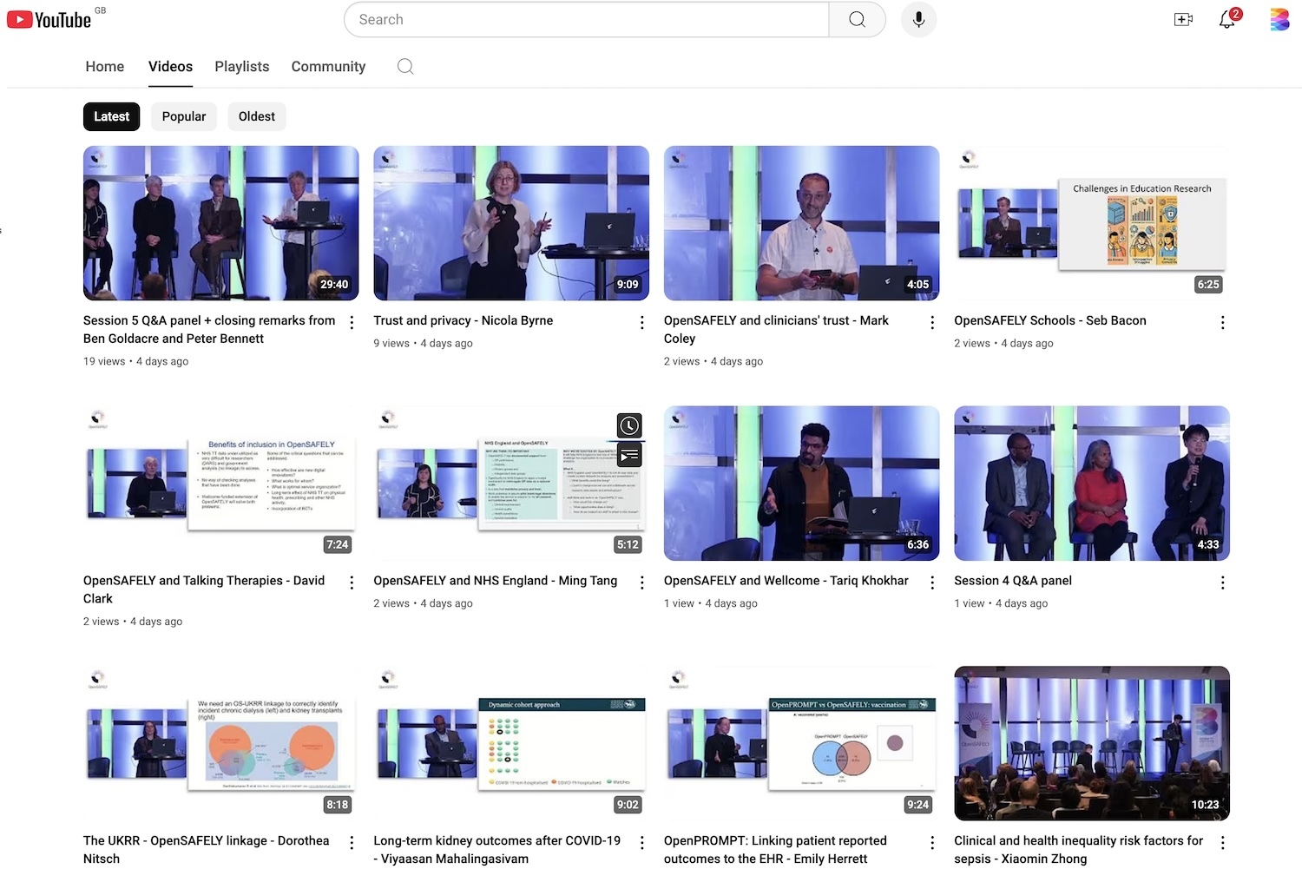Open options for Trust and privacy video
This screenshot has height=869, width=1302.
(641, 322)
